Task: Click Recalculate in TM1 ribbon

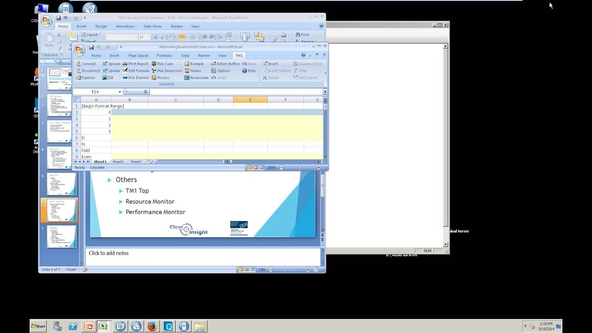Action: click(x=197, y=78)
